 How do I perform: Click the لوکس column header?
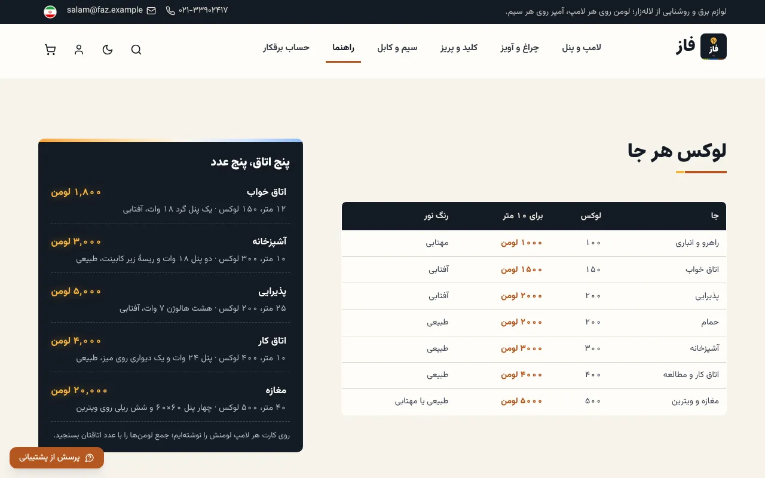tap(591, 216)
